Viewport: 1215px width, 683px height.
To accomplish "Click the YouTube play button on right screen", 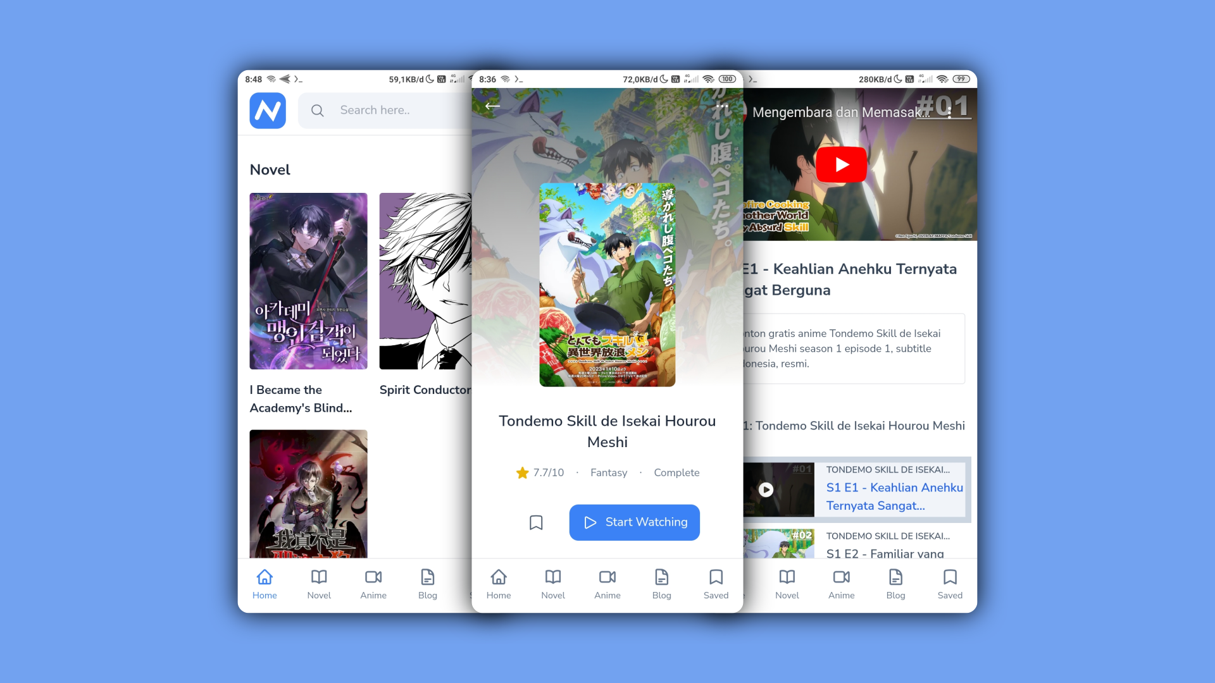I will [x=842, y=165].
